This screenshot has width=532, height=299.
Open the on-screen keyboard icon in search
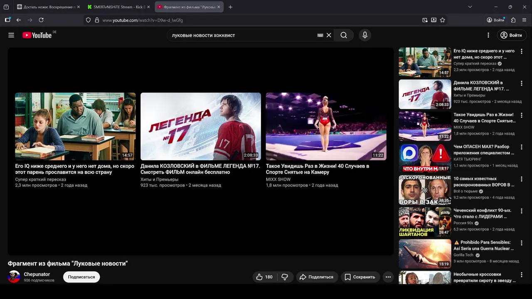tap(320, 35)
